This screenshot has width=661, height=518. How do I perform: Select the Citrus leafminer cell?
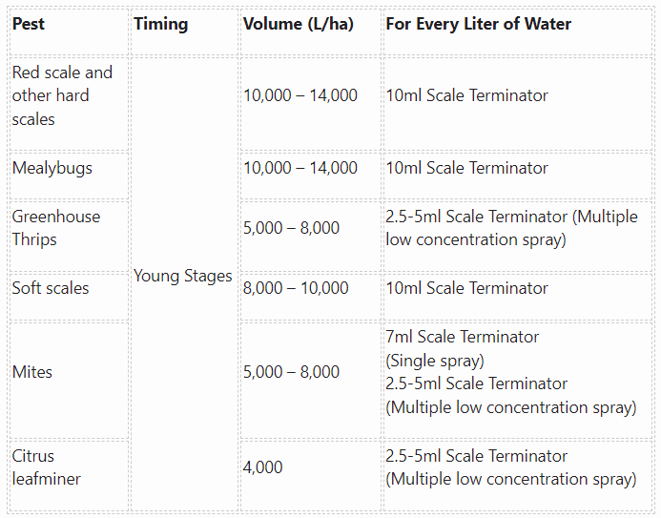point(69,475)
